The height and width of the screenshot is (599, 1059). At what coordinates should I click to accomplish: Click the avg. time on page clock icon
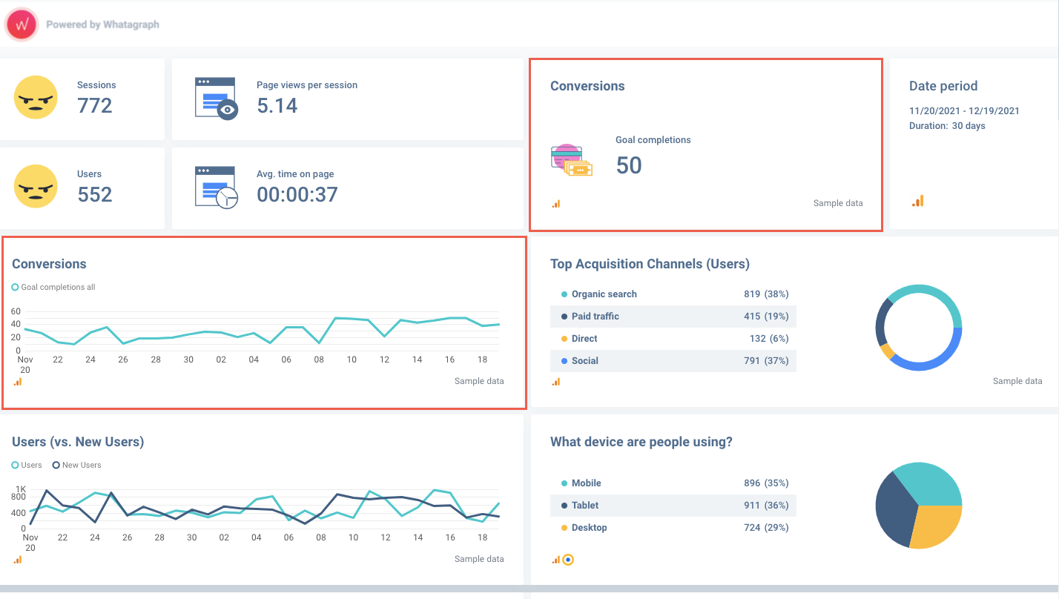tap(217, 187)
